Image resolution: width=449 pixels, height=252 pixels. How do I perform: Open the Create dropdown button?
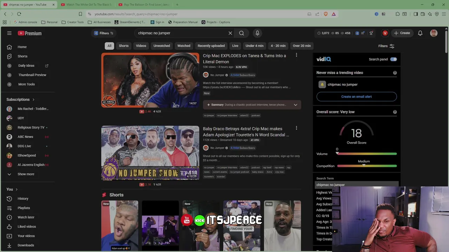(x=402, y=33)
